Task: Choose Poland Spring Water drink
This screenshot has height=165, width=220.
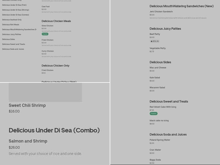Action: pyautogui.click(x=160, y=140)
